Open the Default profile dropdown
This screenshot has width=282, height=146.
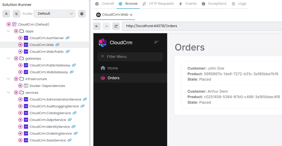(x=54, y=14)
